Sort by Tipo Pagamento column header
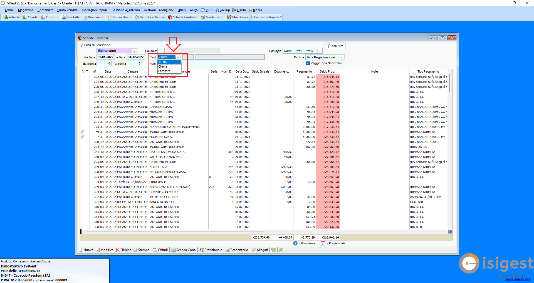 tap(428, 71)
